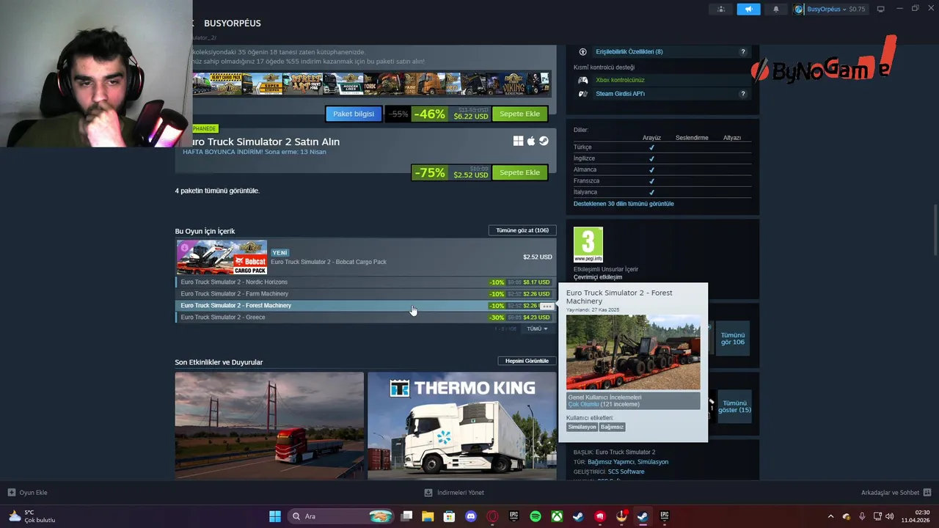This screenshot has height=528, width=939.
Task: Add the -46% bundle to cart
Action: coord(519,114)
